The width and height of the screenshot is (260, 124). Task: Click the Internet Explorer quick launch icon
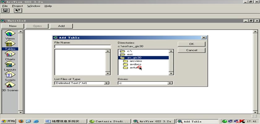(x=36, y=121)
